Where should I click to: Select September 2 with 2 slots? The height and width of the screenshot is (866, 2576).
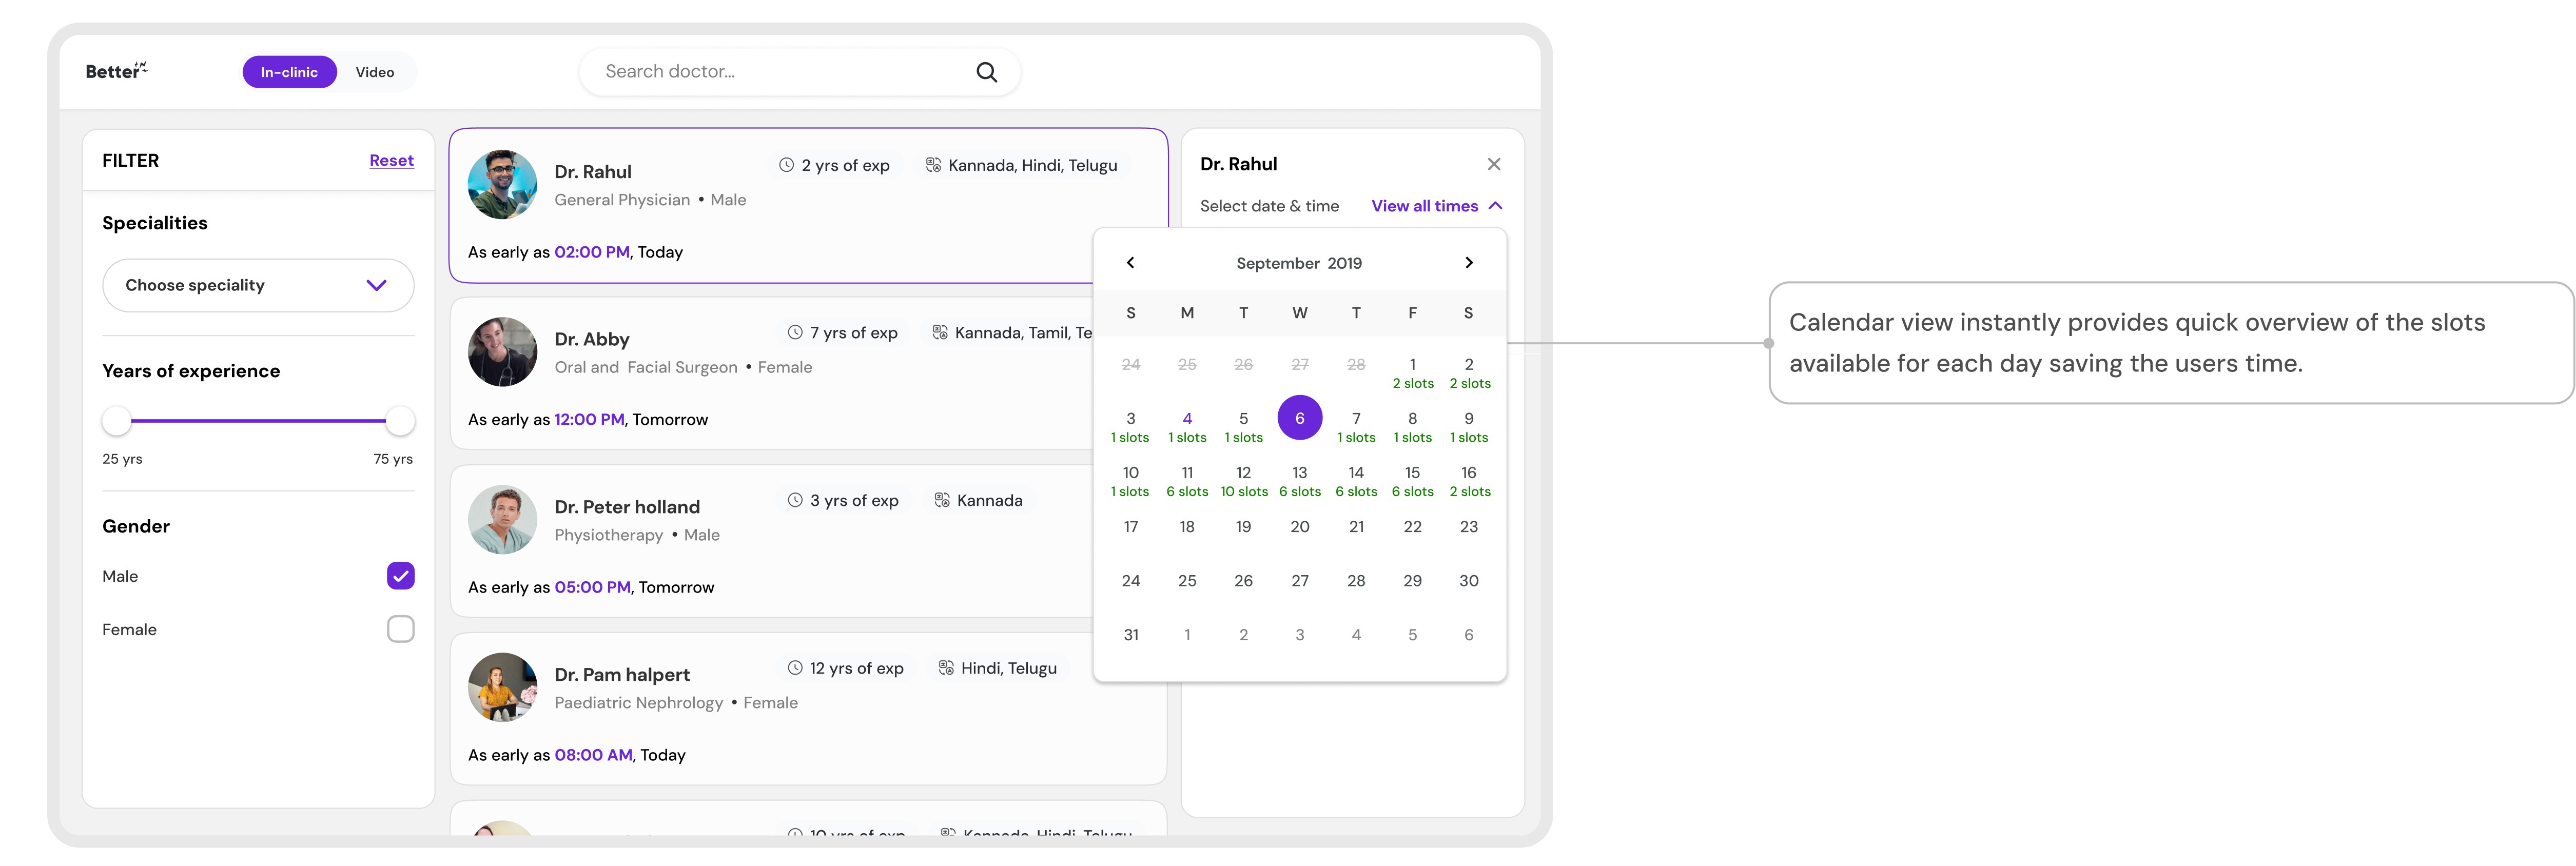point(1469,373)
